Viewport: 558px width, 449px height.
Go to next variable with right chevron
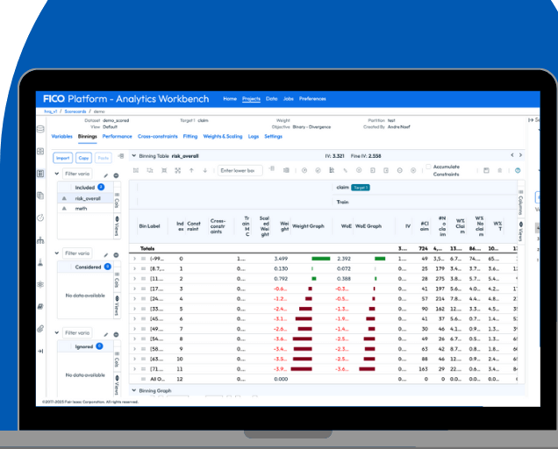pos(520,155)
